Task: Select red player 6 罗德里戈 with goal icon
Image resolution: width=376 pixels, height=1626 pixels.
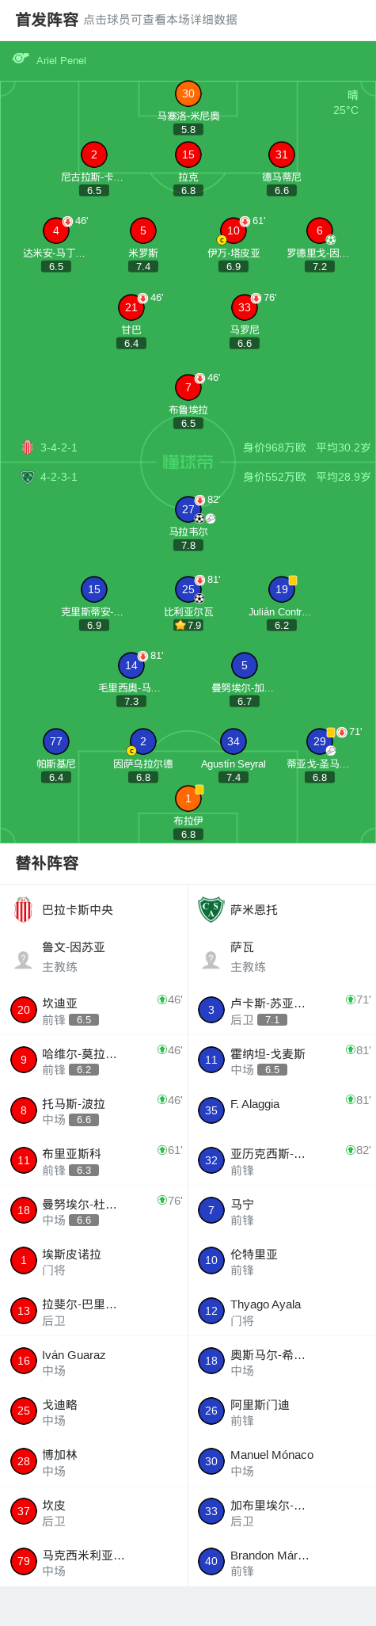Action: click(320, 230)
